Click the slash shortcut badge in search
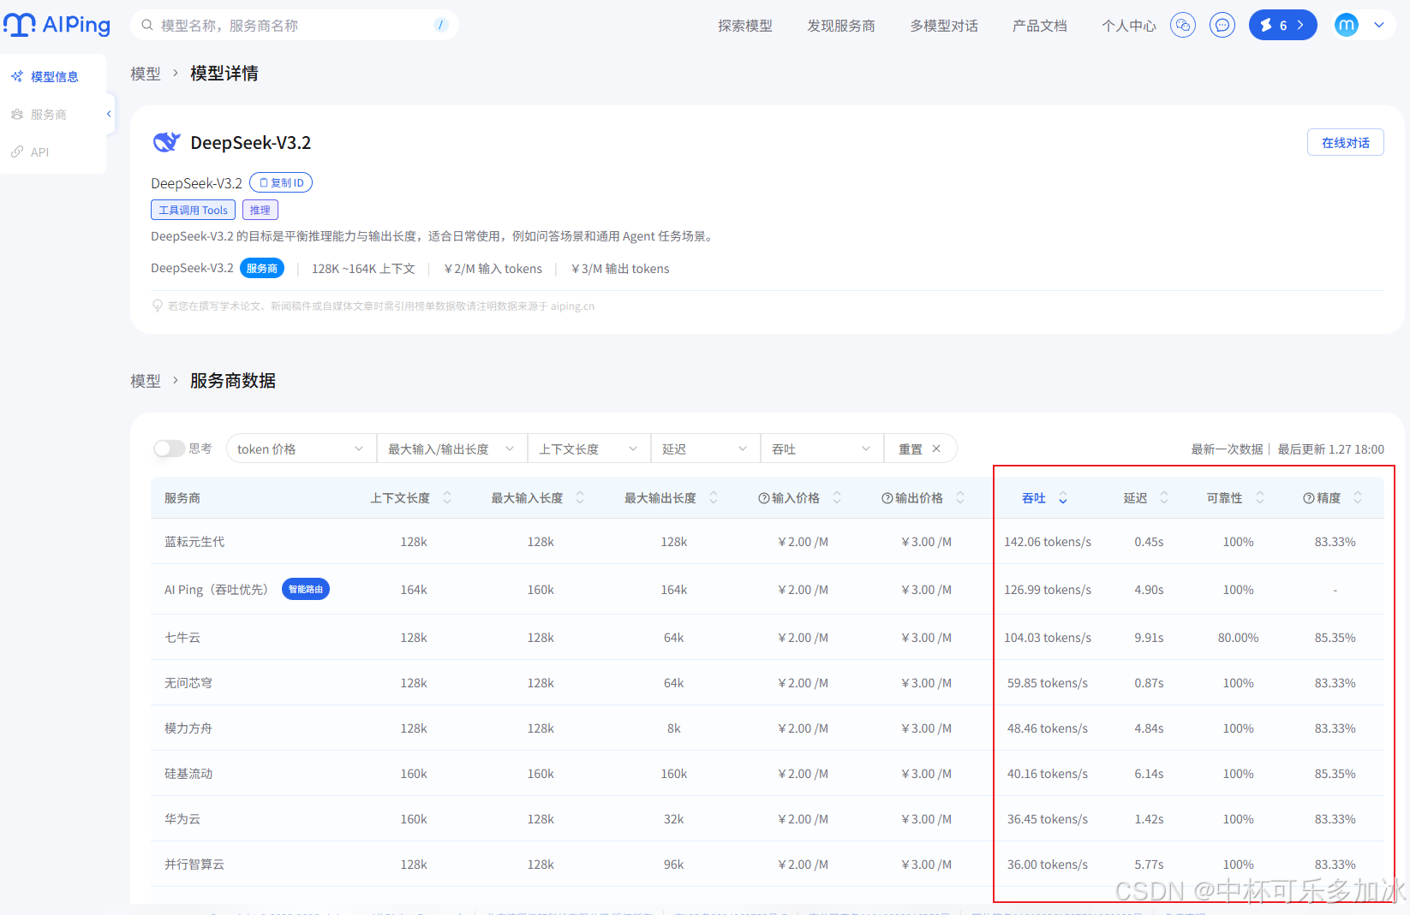This screenshot has height=915, width=1410. click(x=441, y=25)
